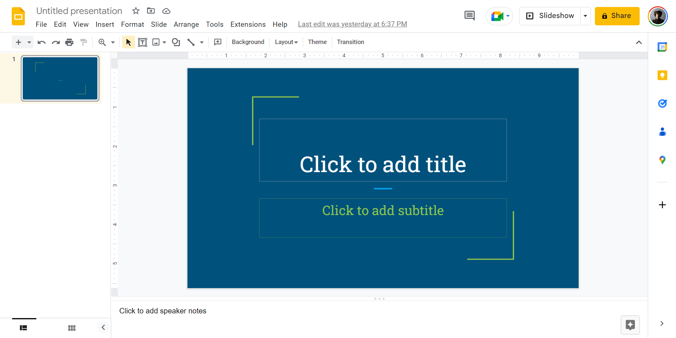
Task: Star this presentation
Action: (136, 11)
